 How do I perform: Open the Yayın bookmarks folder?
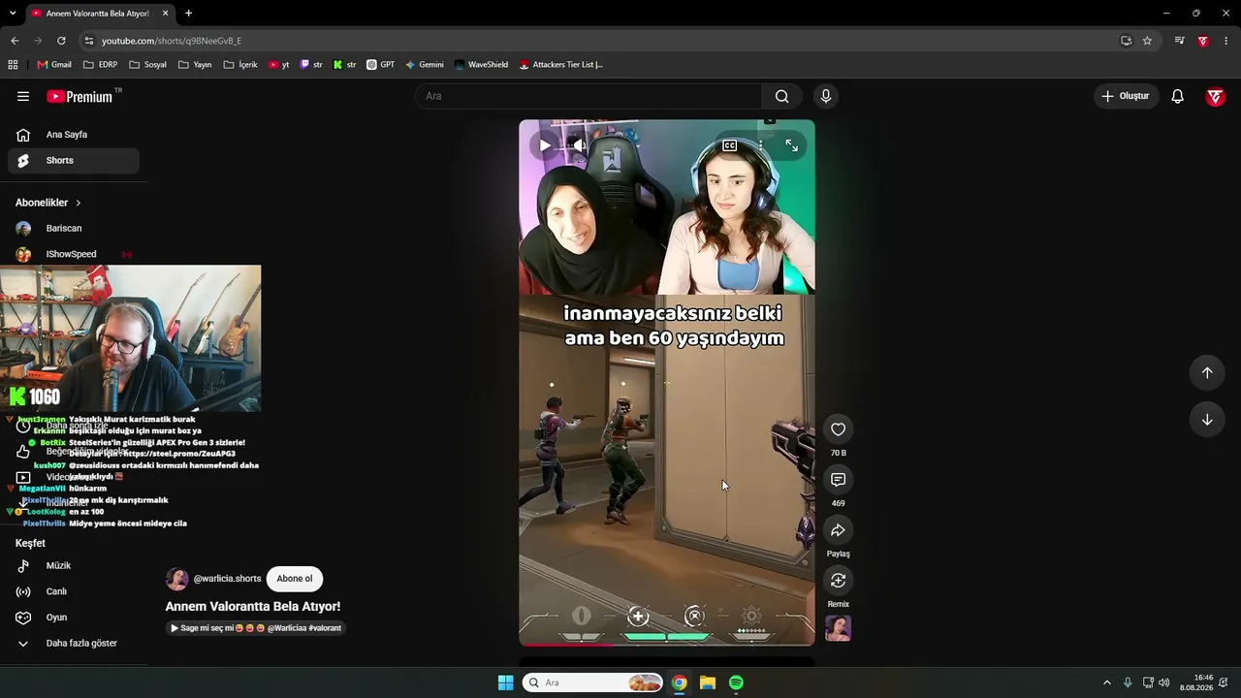point(195,65)
